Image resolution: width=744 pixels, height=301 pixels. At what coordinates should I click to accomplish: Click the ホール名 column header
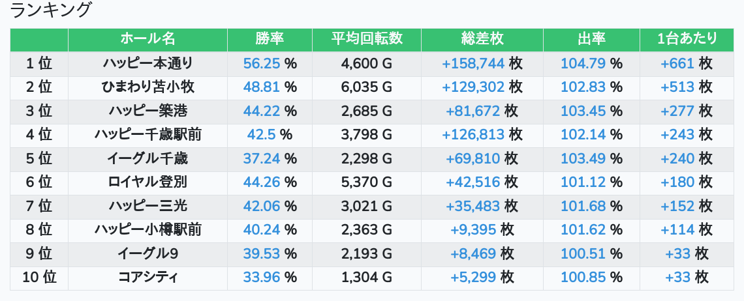[x=148, y=39]
